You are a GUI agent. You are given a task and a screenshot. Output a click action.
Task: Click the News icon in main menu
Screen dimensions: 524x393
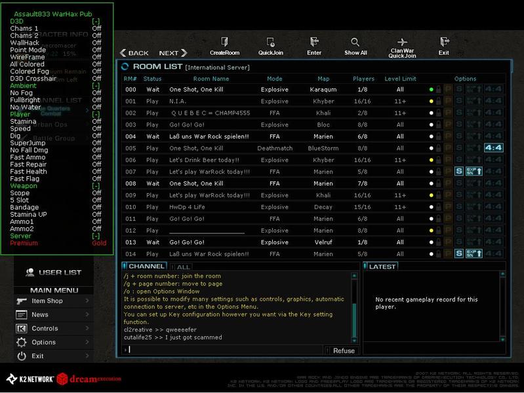[22, 314]
